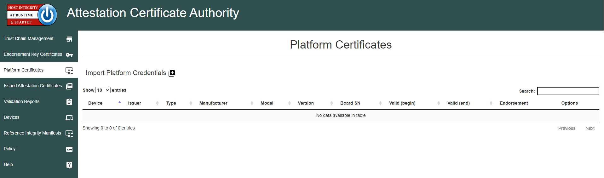The width and height of the screenshot is (604, 178).
Task: Focus the Search input field
Action: click(x=568, y=91)
